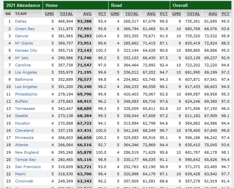
Task: Sort by Home AVG column header
Action: 87,14
